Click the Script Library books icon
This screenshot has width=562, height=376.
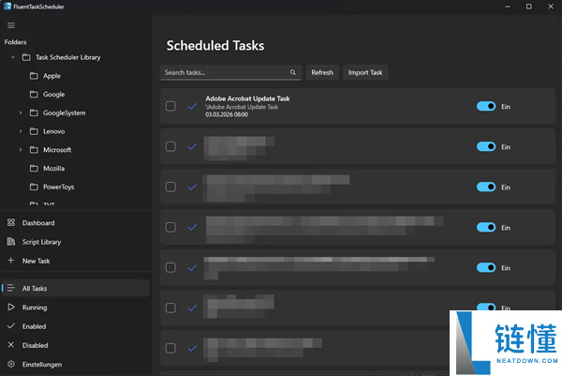(11, 242)
